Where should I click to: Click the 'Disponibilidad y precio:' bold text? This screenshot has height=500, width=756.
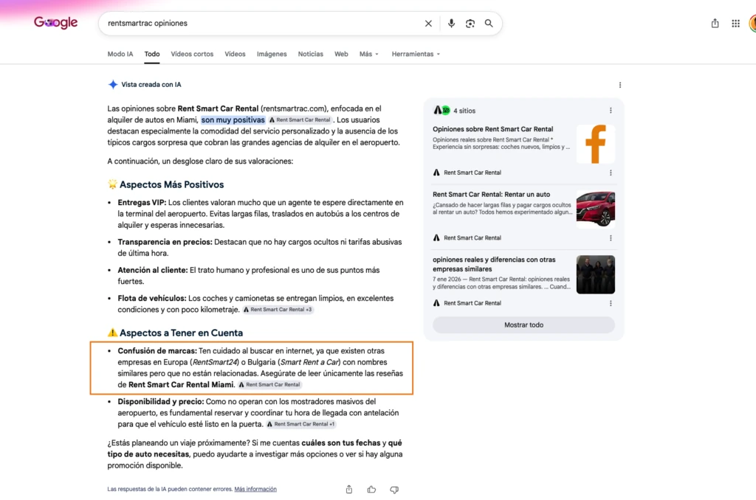160,402
